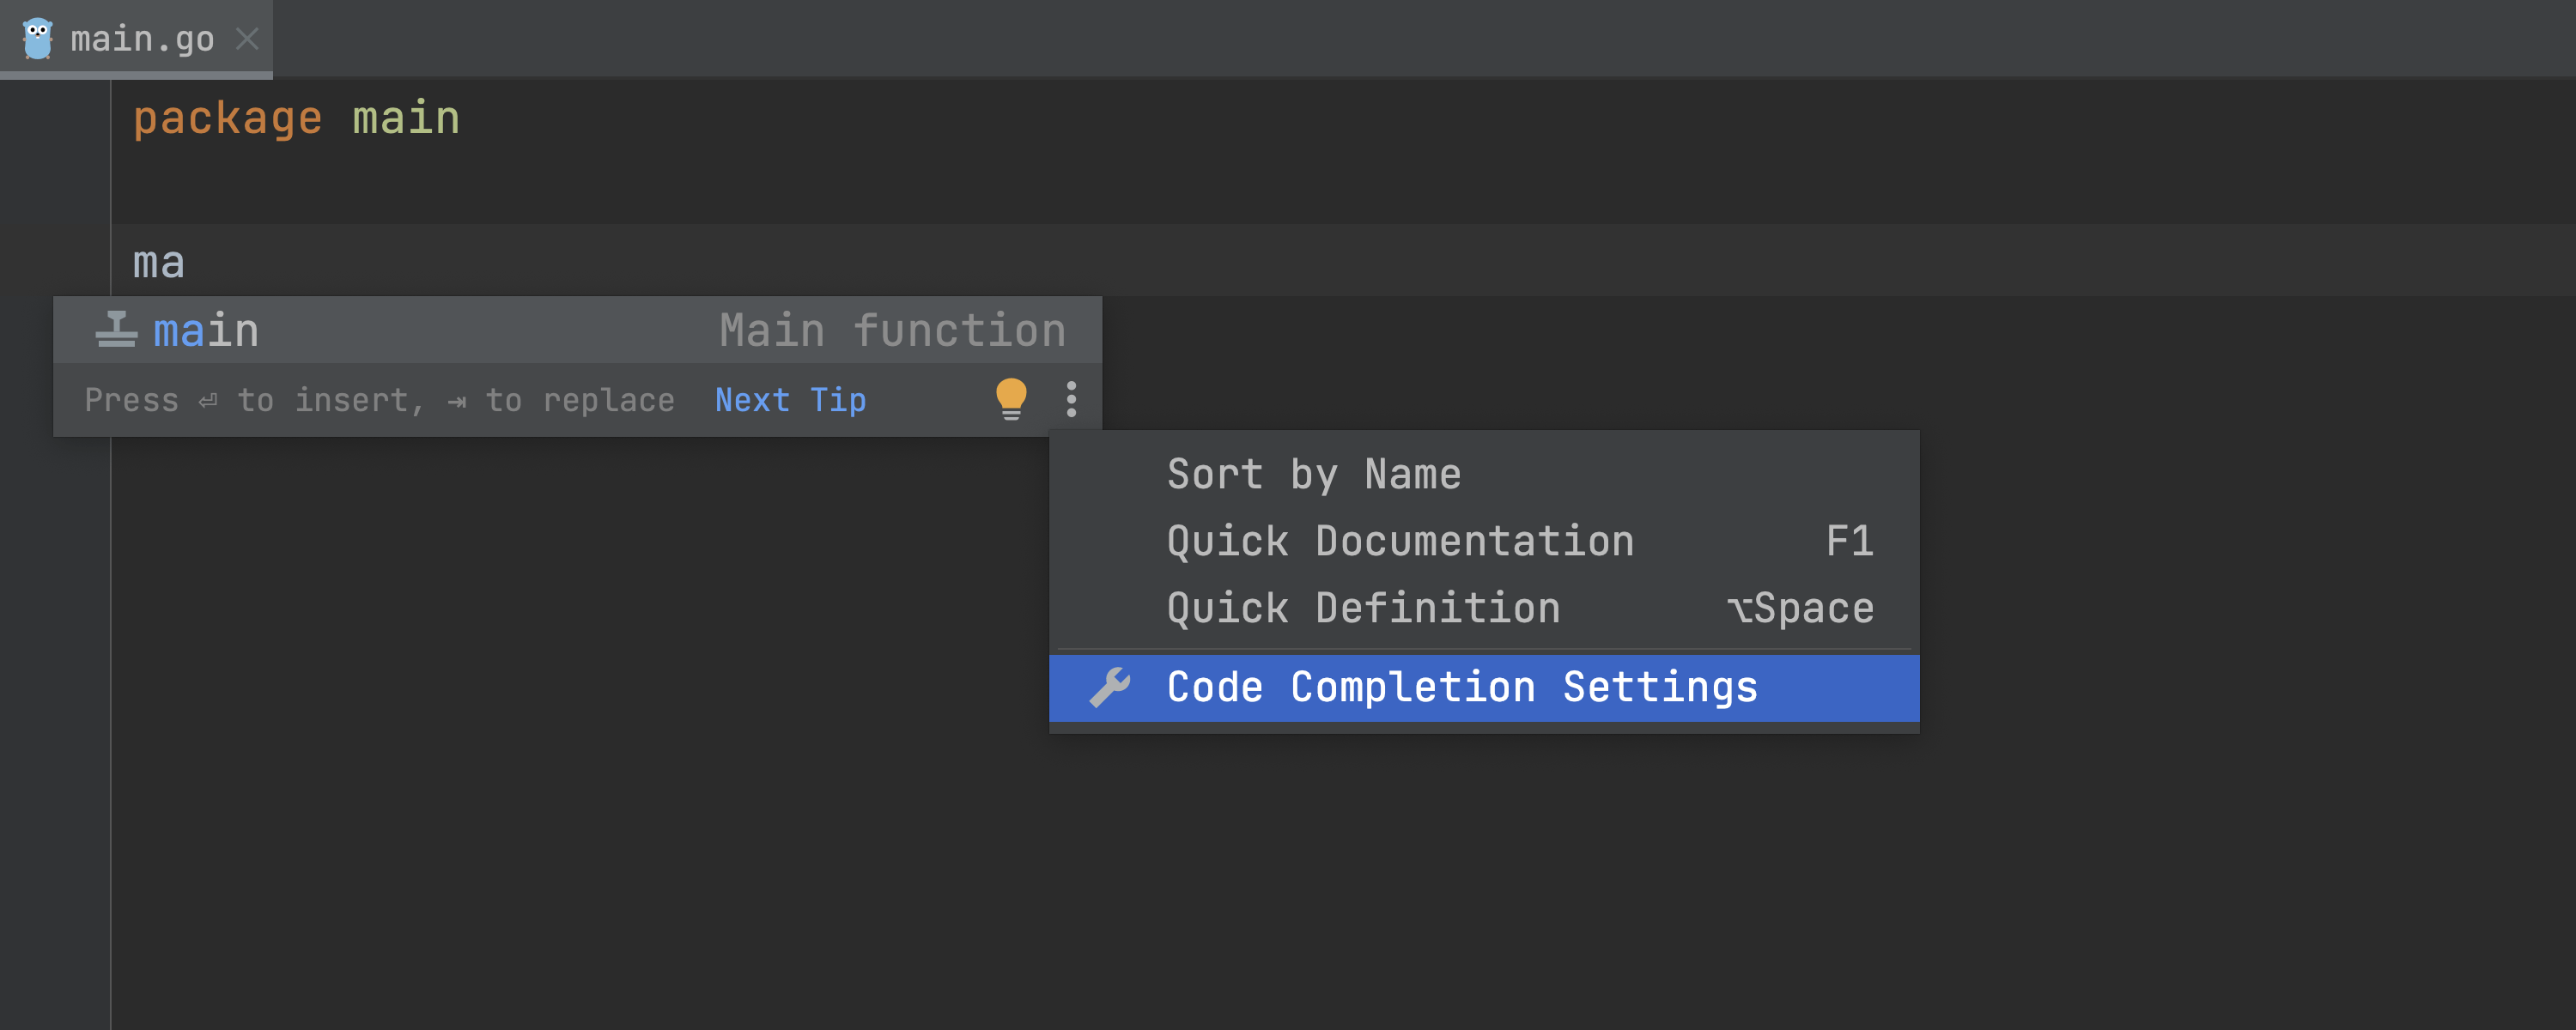Open Code Completion Settings
Screen dimensions: 2576x1030
pyautogui.click(x=1461, y=688)
